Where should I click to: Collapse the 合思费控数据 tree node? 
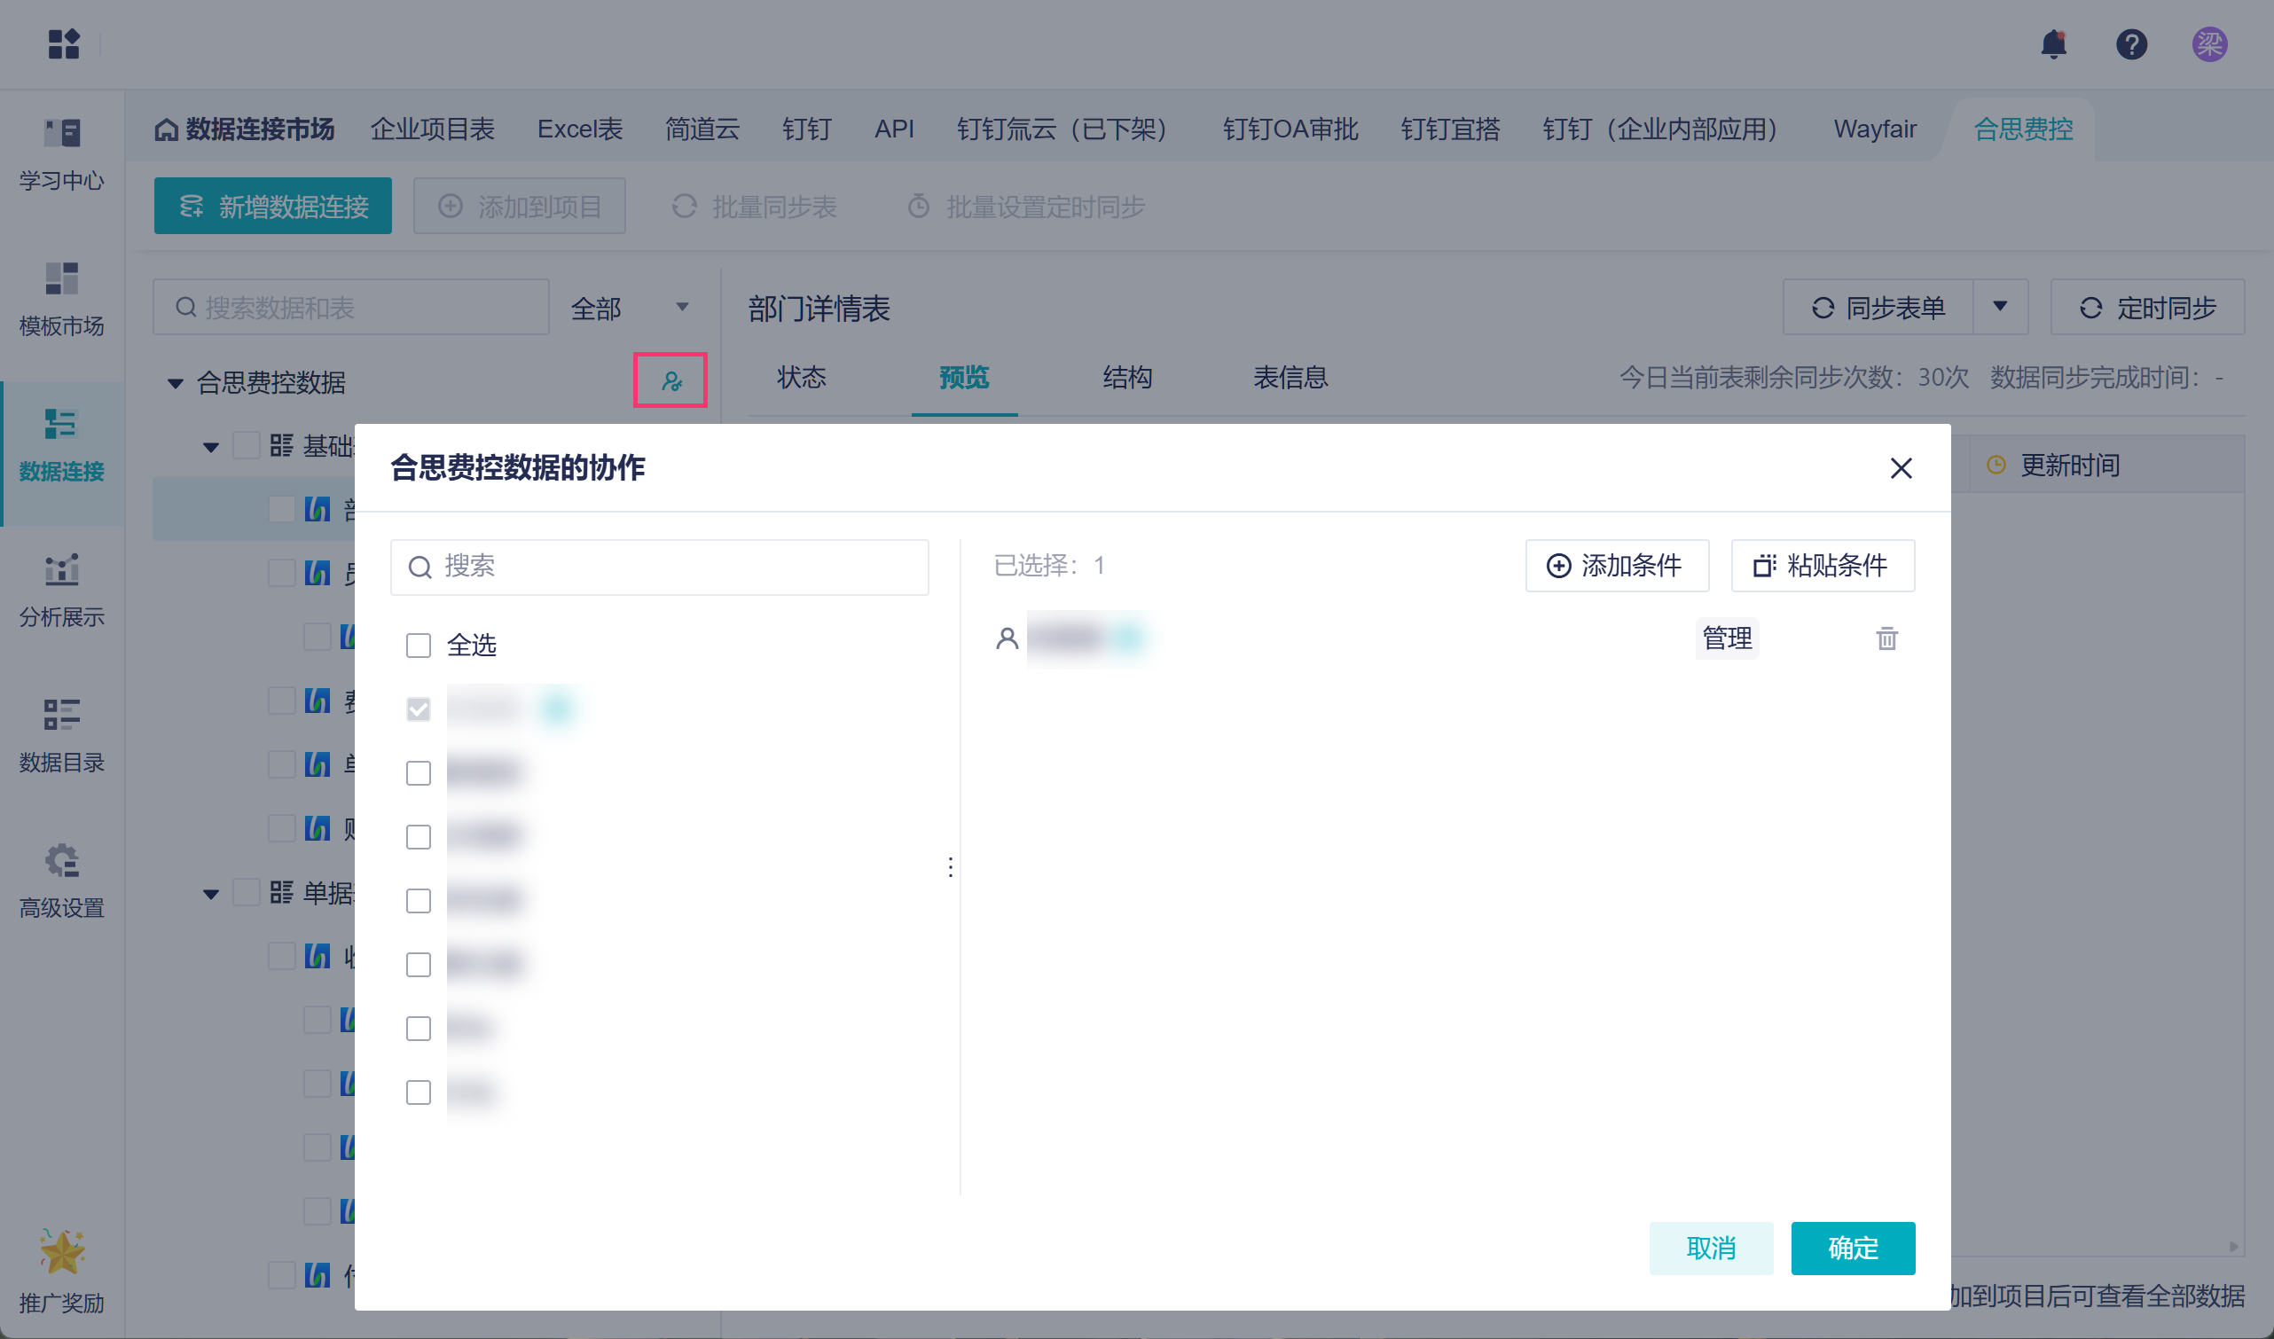(x=176, y=383)
